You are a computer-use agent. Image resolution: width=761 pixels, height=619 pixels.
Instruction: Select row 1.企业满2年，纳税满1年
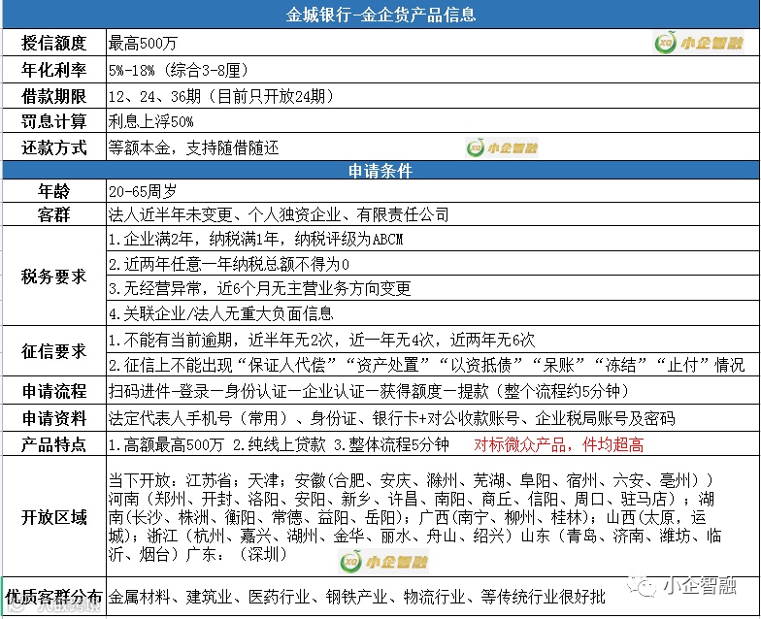[433, 239]
